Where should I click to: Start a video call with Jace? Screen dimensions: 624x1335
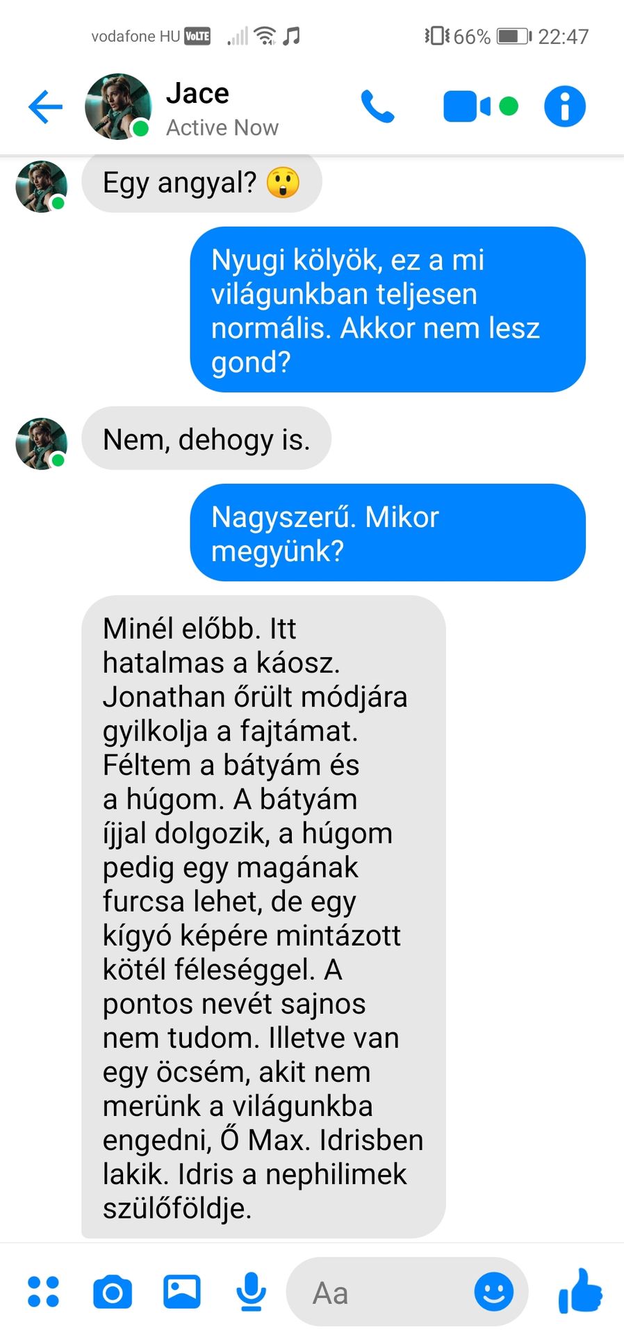coord(466,106)
